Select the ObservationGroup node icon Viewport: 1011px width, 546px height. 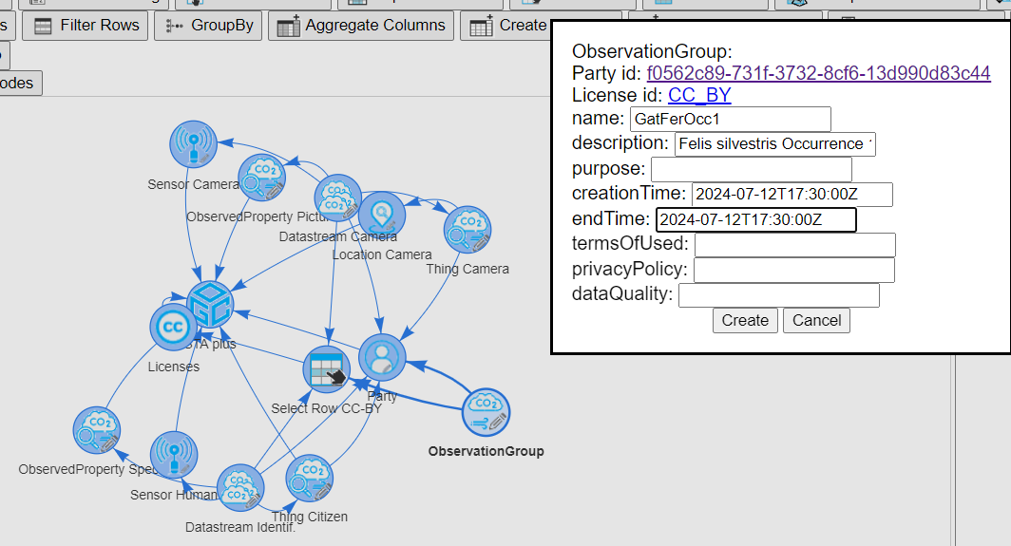tap(486, 412)
